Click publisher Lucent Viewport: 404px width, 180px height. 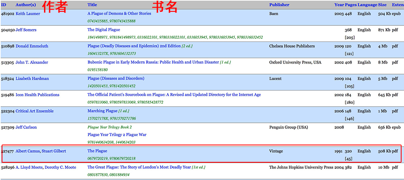click(x=276, y=78)
